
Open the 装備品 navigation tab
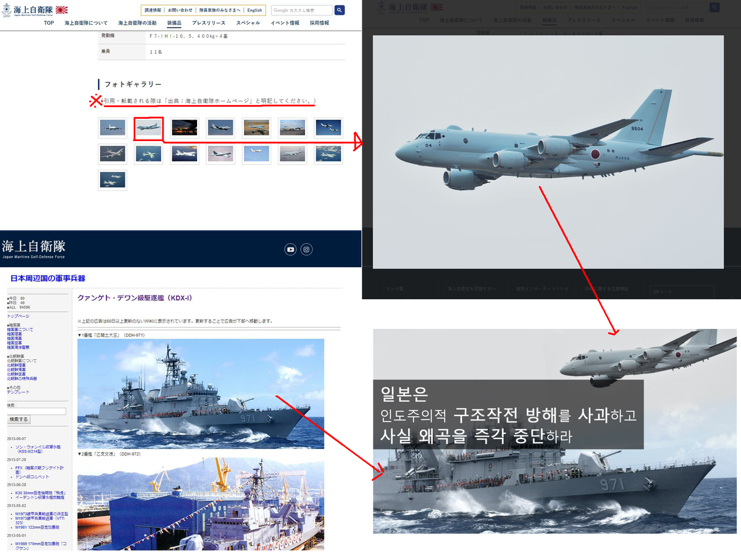click(173, 23)
